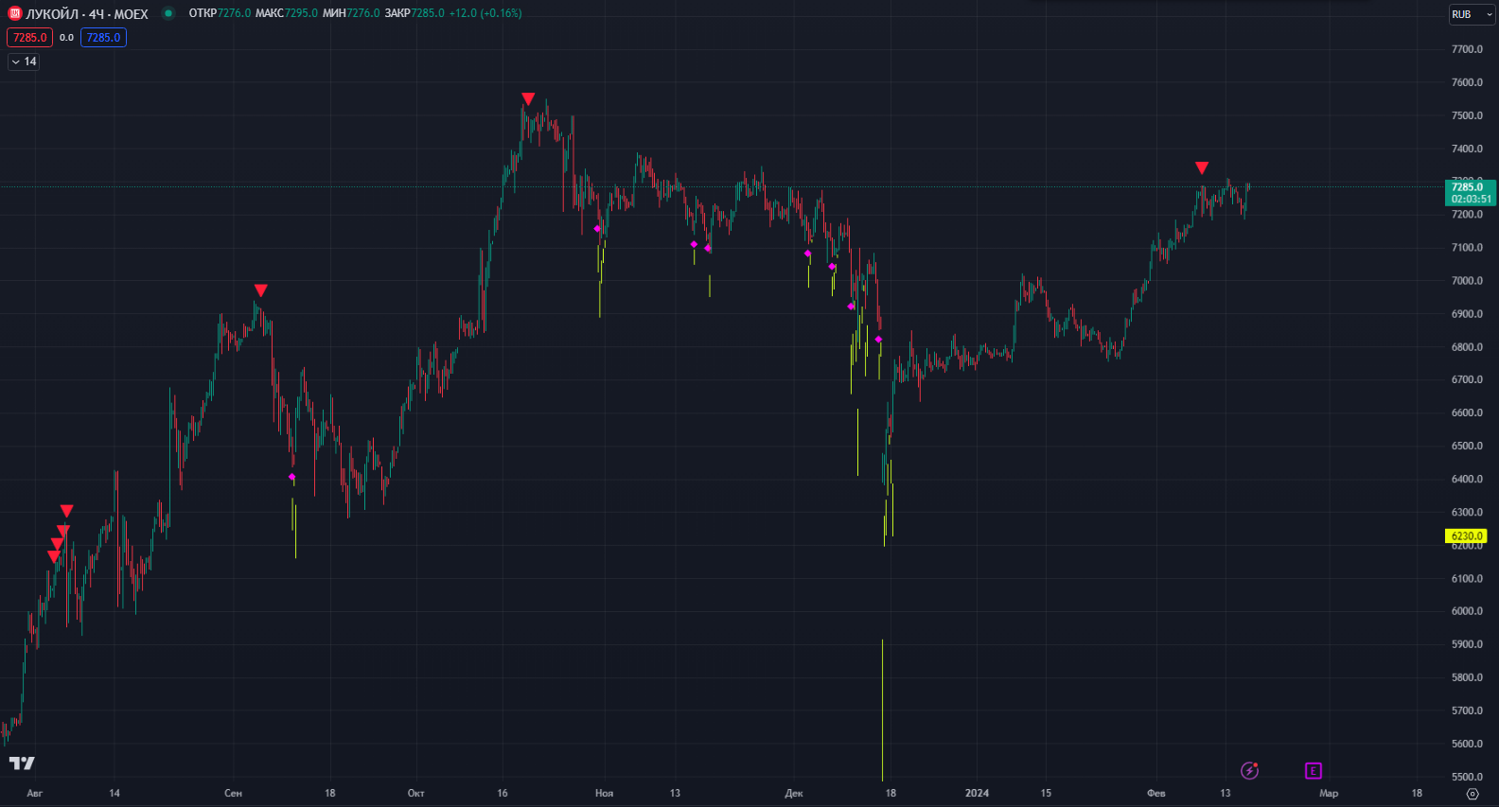Click the МИН 7276.0 low value
1499x807 pixels.
pyautogui.click(x=351, y=13)
